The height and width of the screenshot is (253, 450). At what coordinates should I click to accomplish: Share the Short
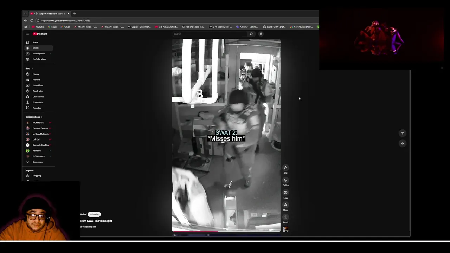(x=285, y=205)
